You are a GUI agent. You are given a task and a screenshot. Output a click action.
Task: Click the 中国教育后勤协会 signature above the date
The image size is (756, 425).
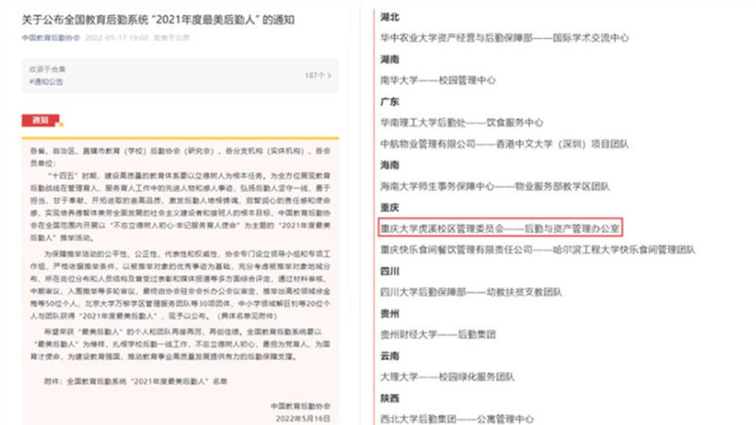click(x=301, y=406)
